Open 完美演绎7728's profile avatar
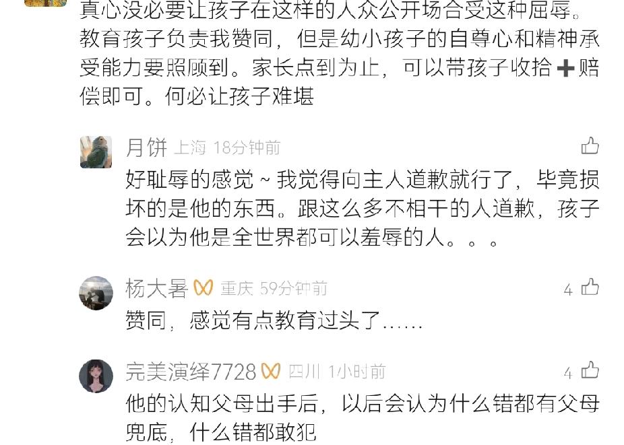This screenshot has width=624, height=445. click(x=96, y=376)
